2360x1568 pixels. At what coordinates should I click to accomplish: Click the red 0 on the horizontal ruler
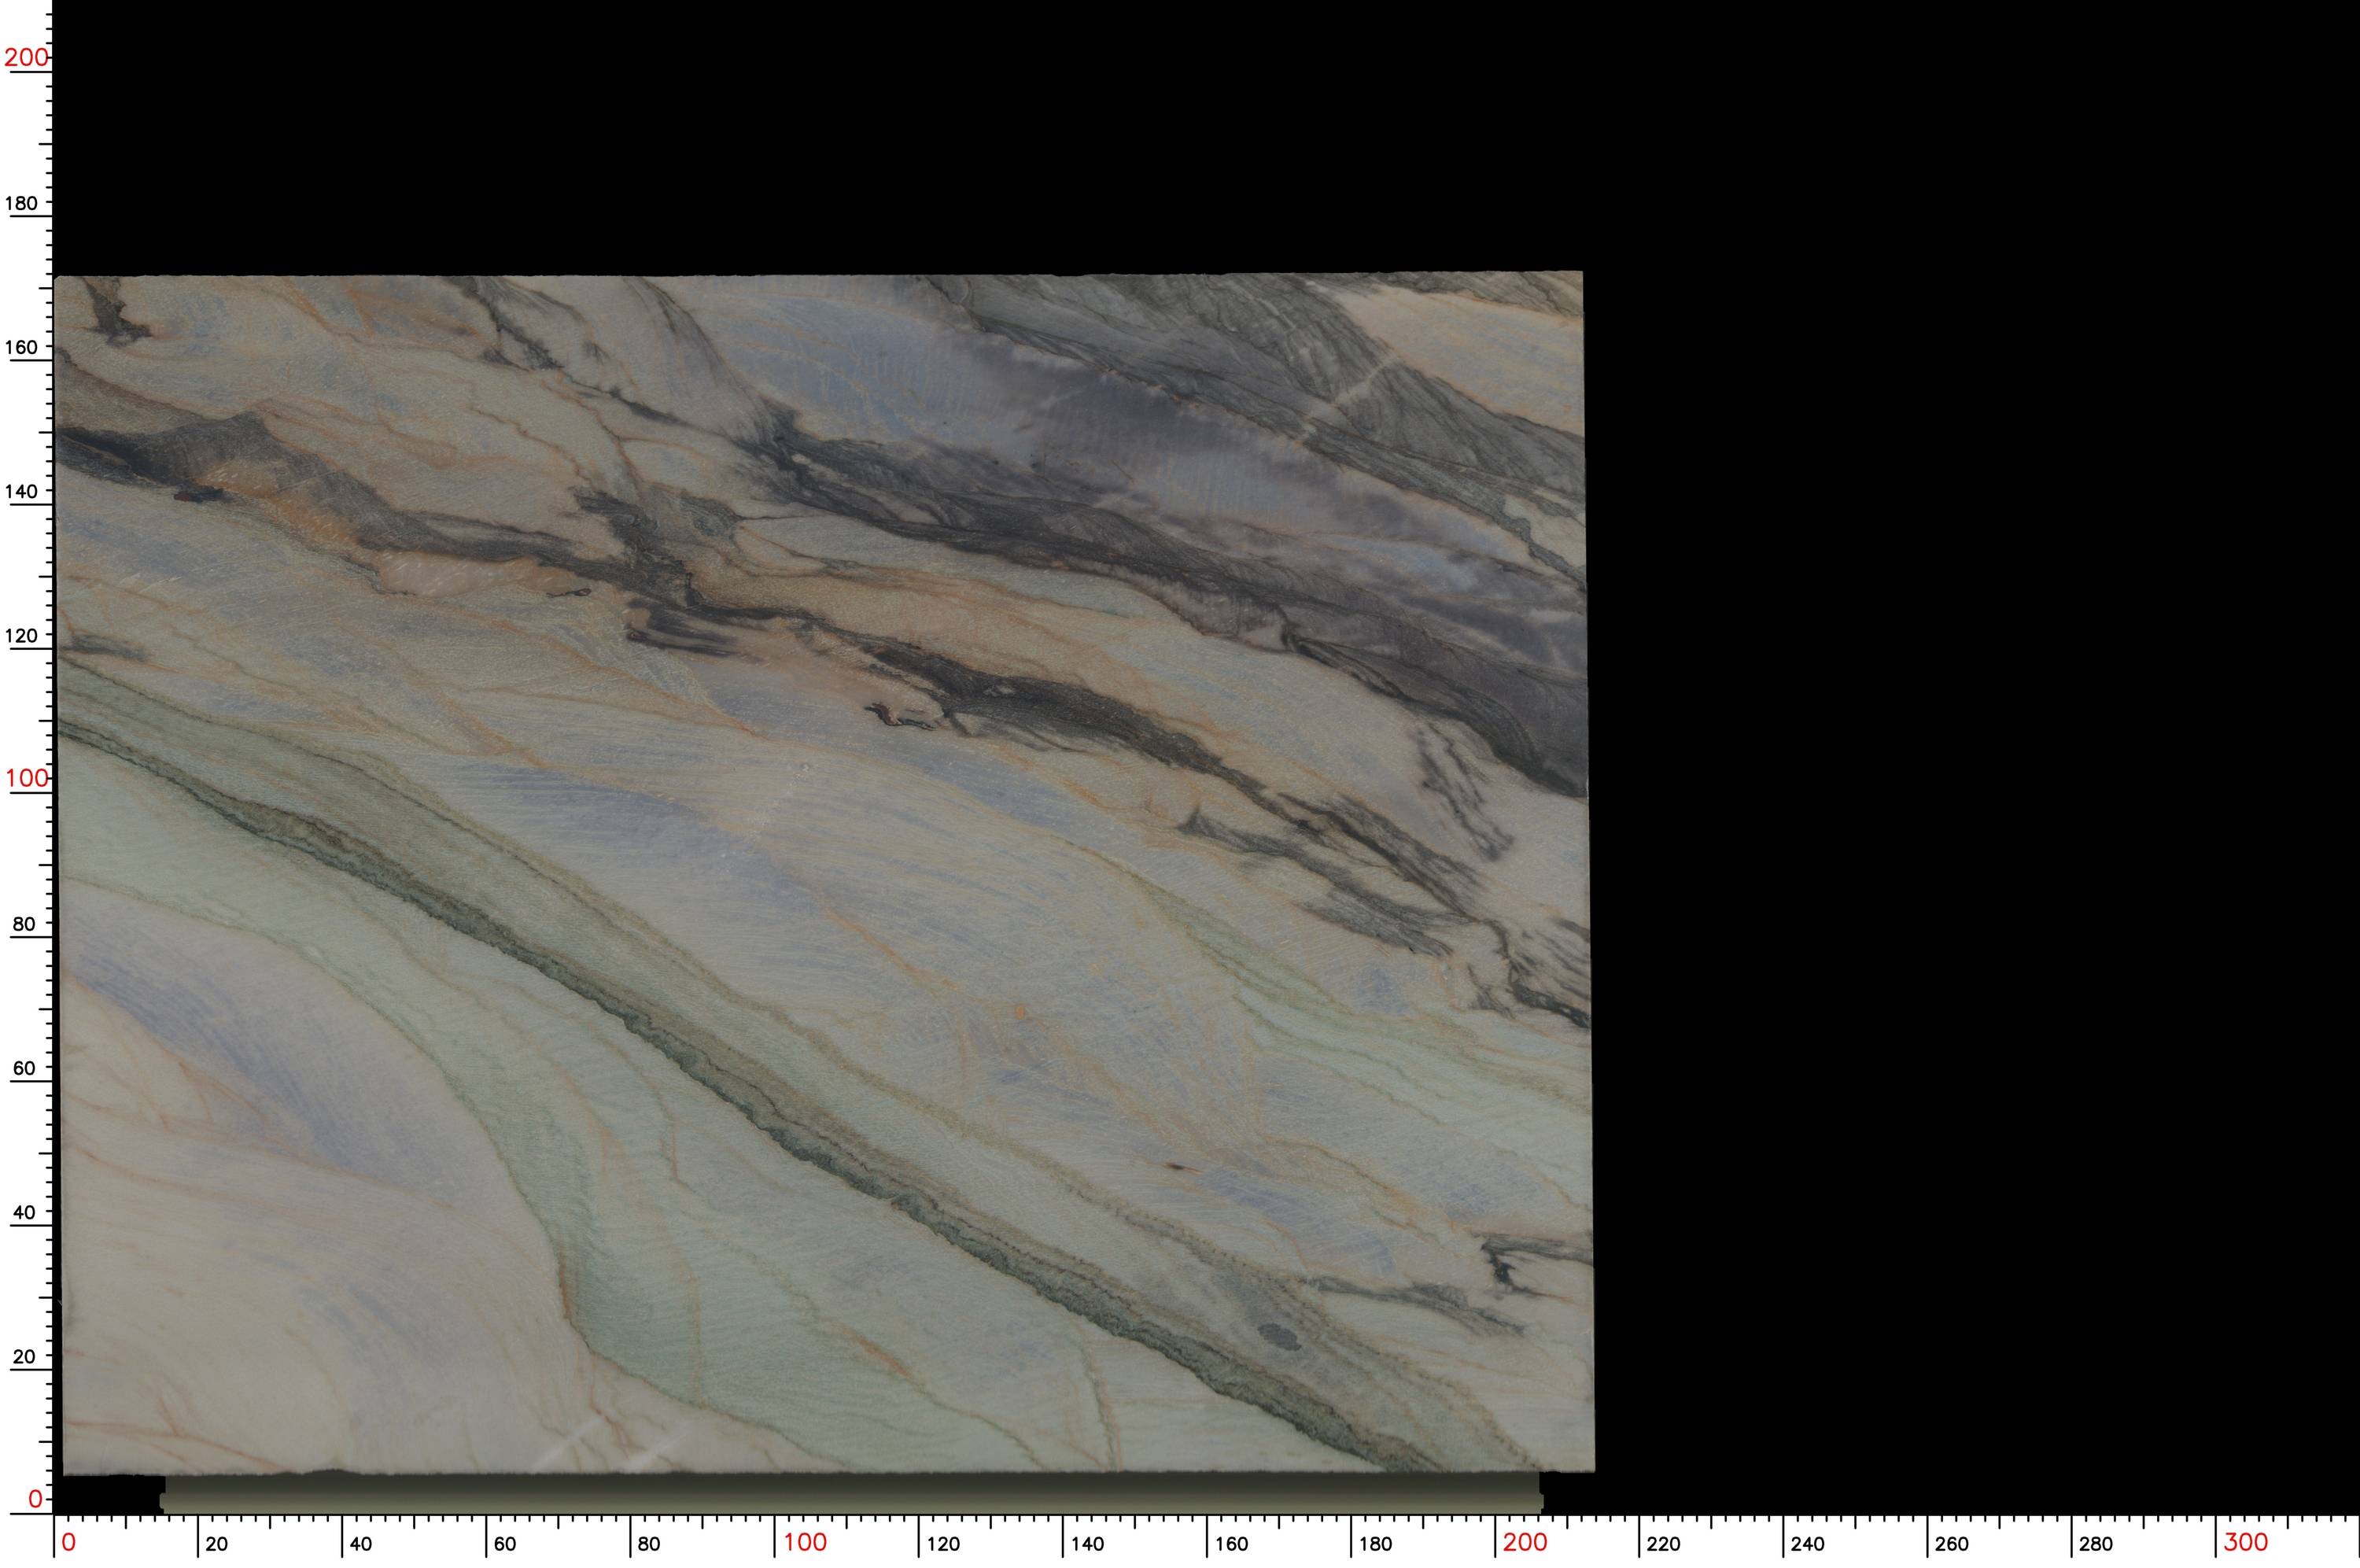coord(69,1542)
